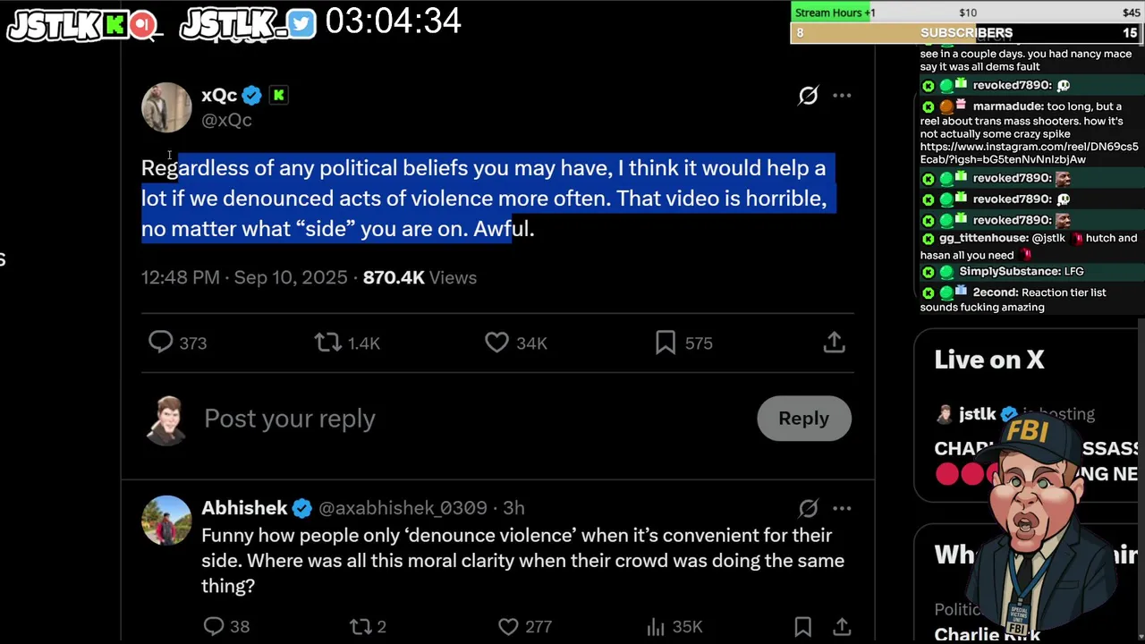Repost xQc's tweet using the retweet icon
Viewport: 1145px width, 644px height.
click(x=327, y=343)
